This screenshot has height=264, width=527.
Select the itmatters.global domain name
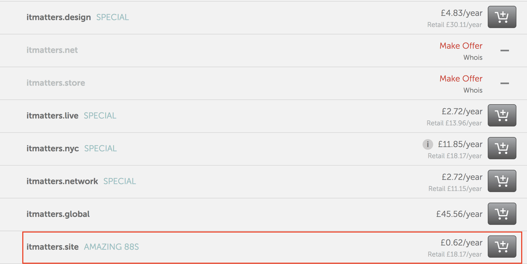(x=58, y=214)
